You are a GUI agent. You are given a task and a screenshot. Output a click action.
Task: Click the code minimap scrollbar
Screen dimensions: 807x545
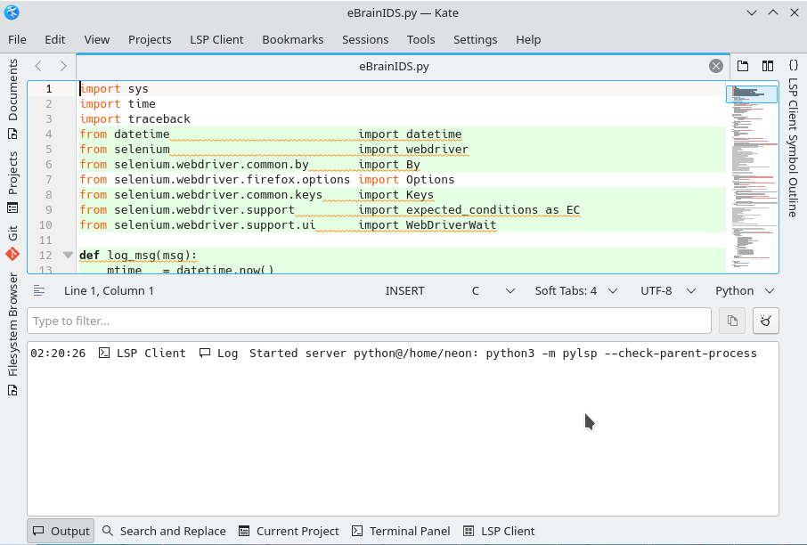752,177
